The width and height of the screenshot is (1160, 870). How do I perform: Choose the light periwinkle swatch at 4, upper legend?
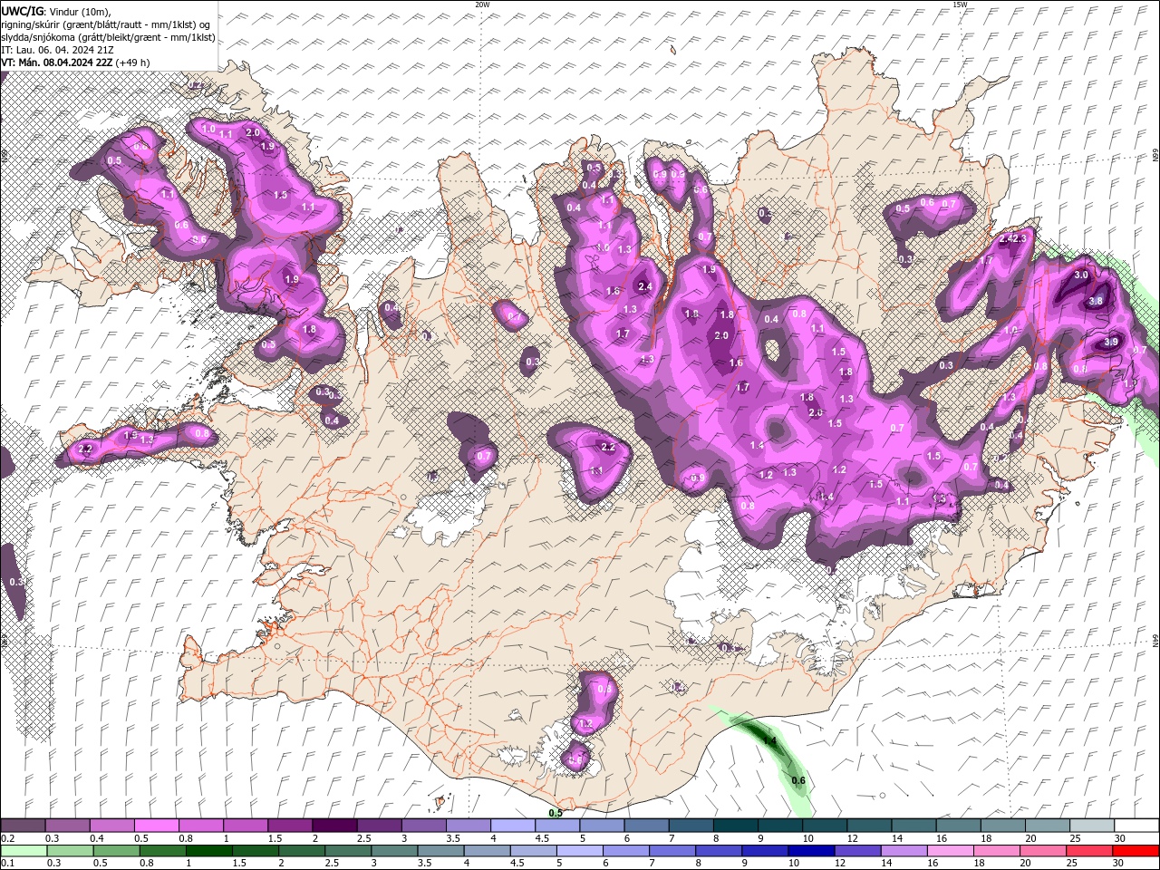[513, 826]
